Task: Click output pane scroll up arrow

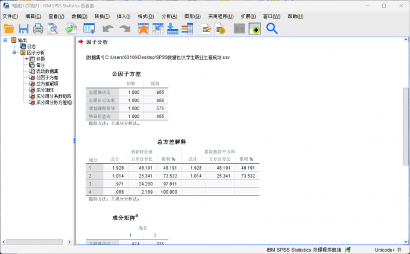Action: (x=406, y=40)
